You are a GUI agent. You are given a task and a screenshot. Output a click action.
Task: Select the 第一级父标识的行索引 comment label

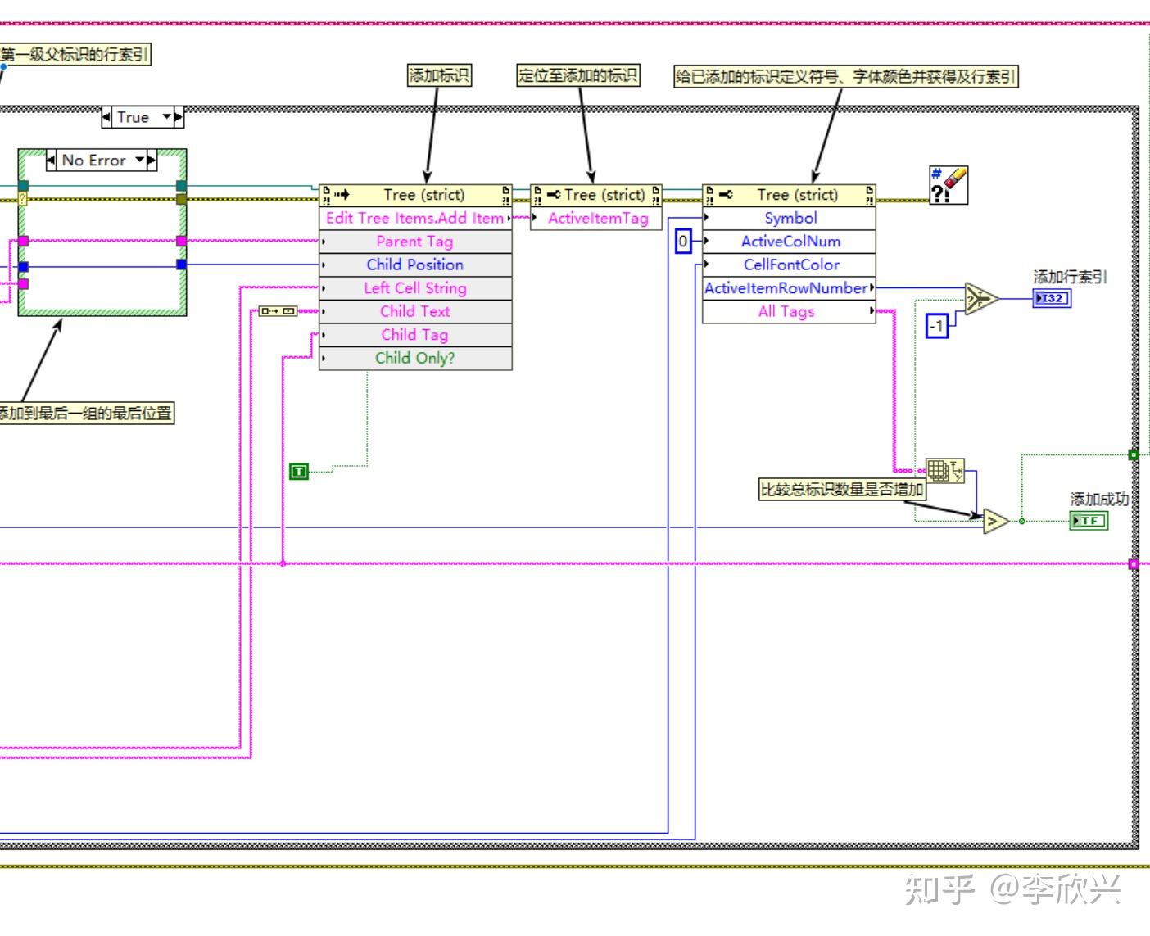pyautogui.click(x=75, y=55)
